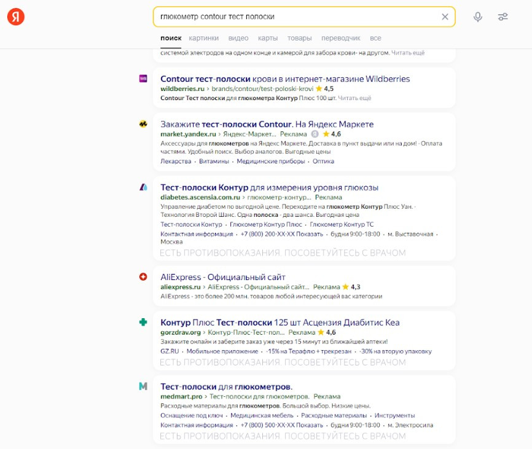Open the Yandex logo home page
This screenshot has height=449, width=532.
(16, 17)
